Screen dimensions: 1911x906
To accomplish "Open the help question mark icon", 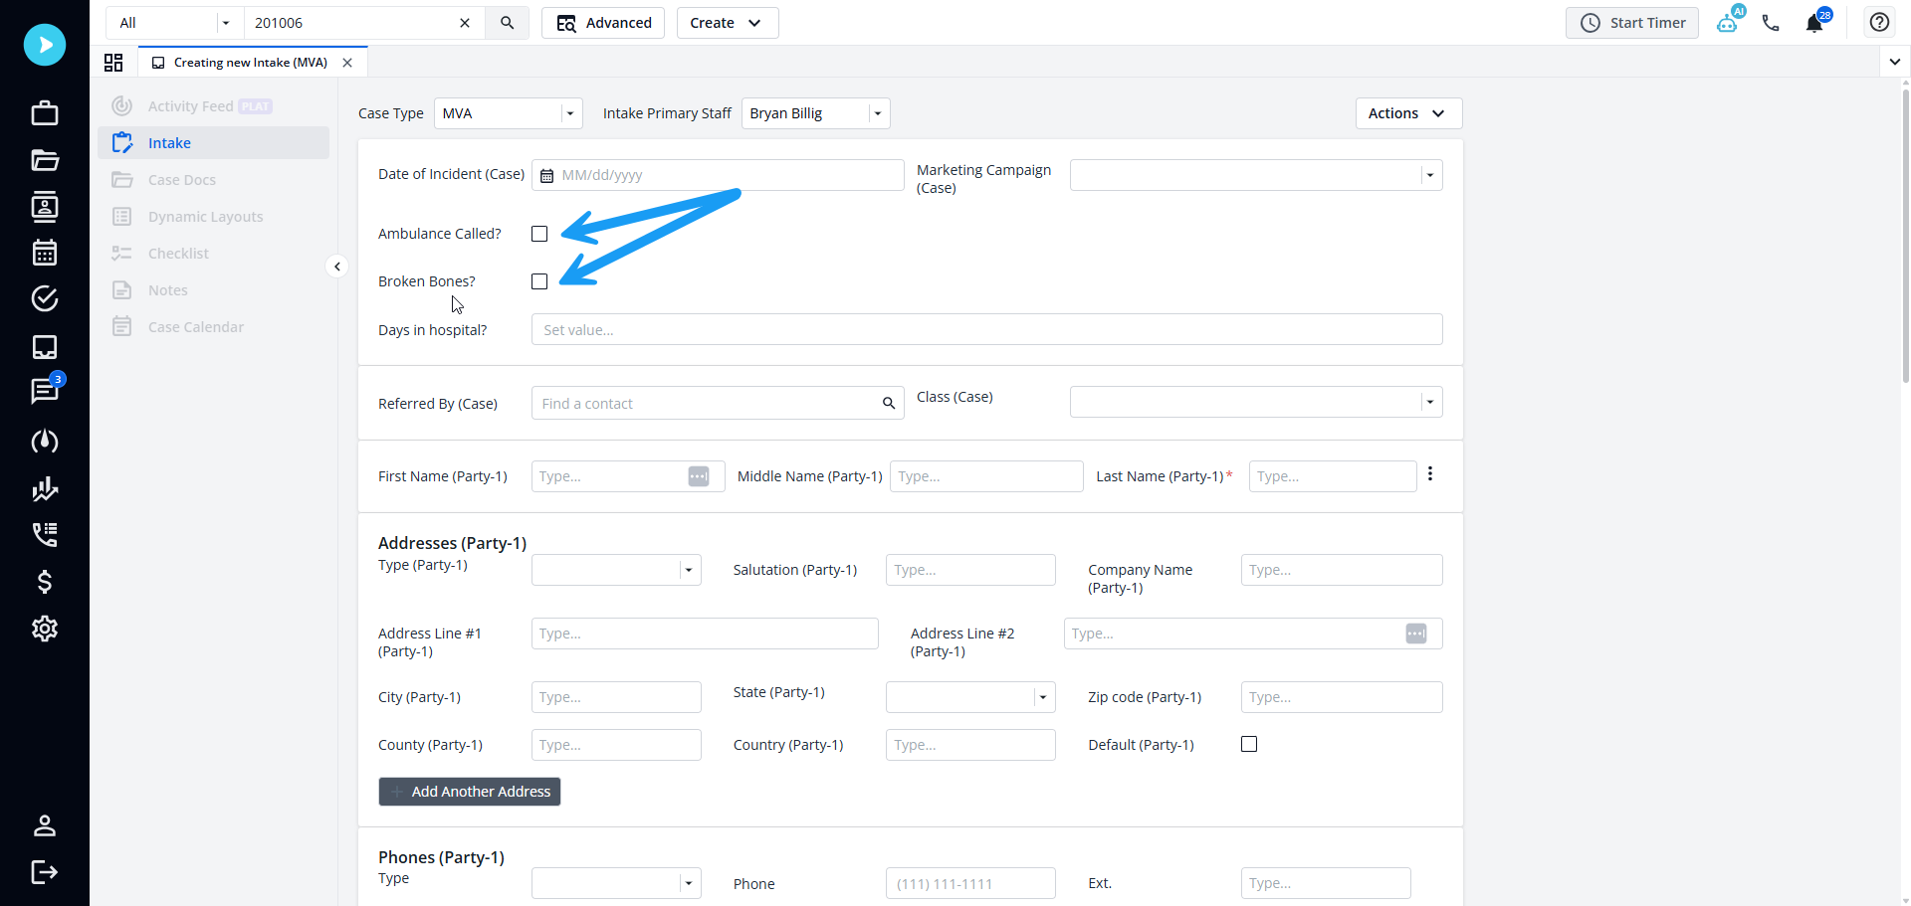I will pyautogui.click(x=1880, y=22).
